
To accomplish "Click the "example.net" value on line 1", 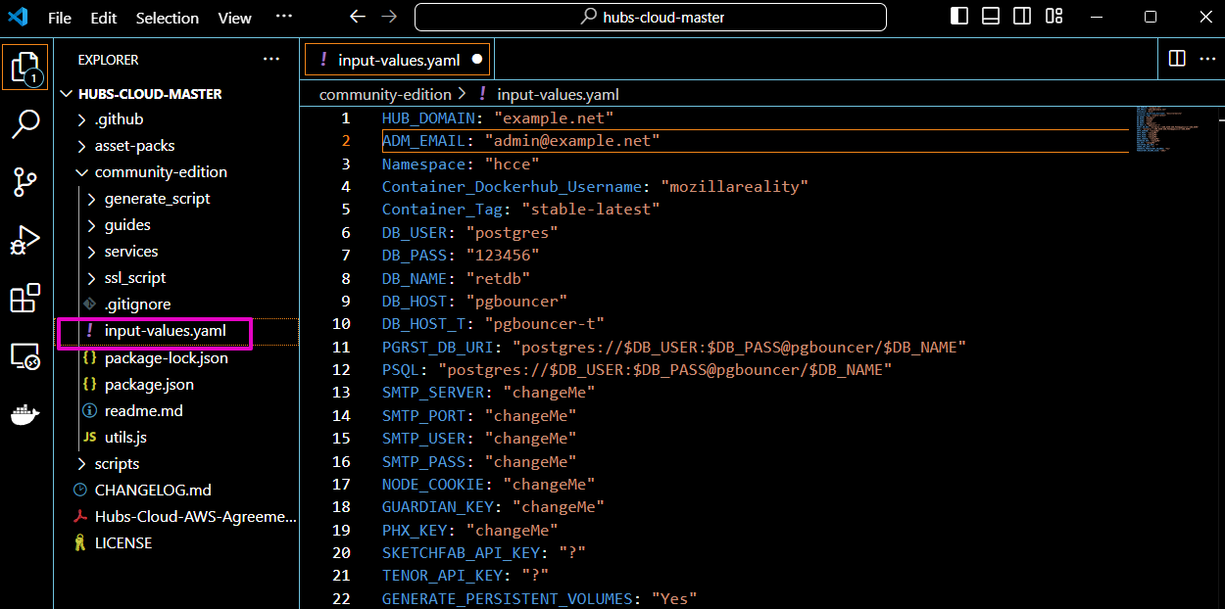I will tap(554, 118).
